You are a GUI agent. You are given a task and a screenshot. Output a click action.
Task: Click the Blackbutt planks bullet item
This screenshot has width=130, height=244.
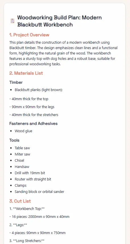pyautogui.click(x=39, y=90)
